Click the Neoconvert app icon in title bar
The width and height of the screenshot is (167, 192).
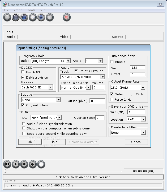click(x=5, y=5)
